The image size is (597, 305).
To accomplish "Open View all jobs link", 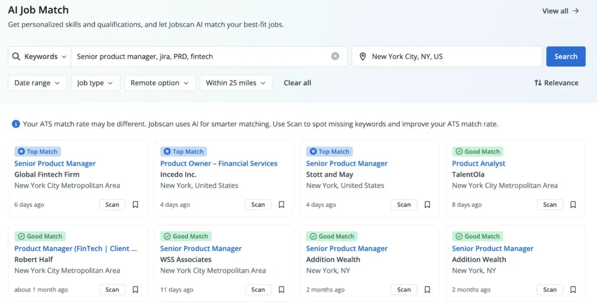I will [x=560, y=10].
